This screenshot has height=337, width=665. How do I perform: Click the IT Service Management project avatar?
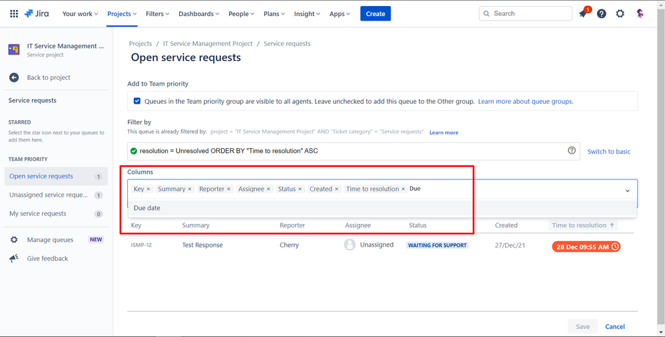[x=14, y=50]
